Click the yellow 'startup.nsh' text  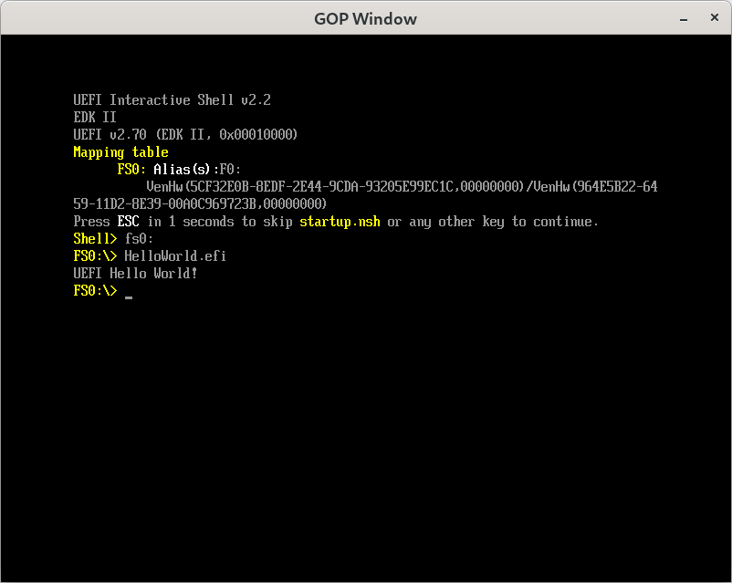340,222
